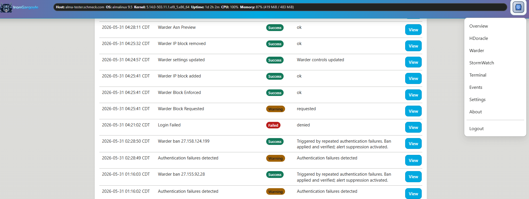Select the 'Warder ban 27.155.92.28' text
Viewport: 529px width, 199px height.
181,174
